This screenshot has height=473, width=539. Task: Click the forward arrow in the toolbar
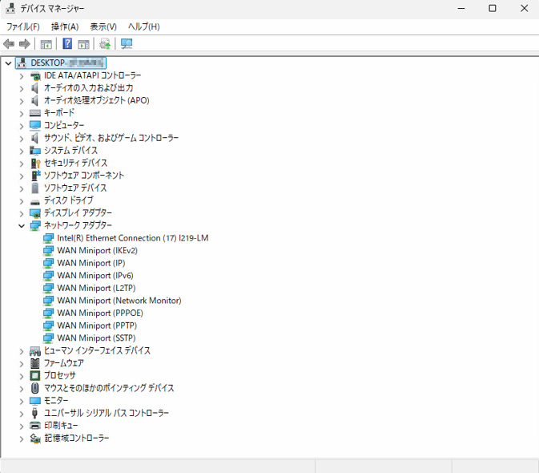(24, 43)
